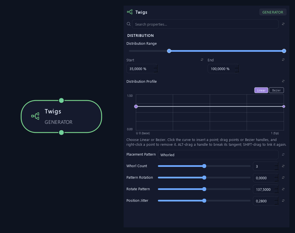Click the Distribution Range end handle
Viewport: 295px width, 233px height.
284,51
